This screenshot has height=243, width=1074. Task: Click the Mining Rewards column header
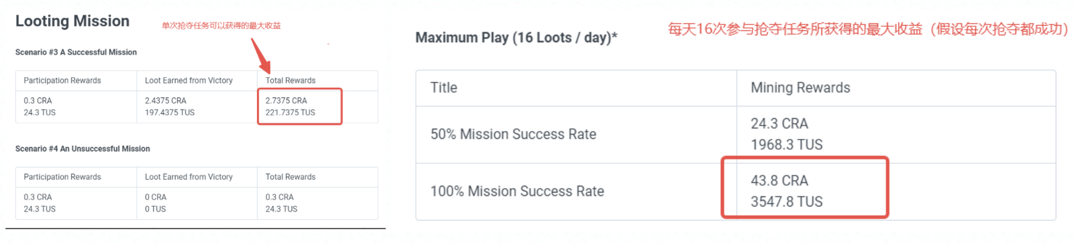[x=801, y=88]
